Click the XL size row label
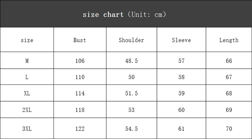Viewport: 252px width, 139px height. click(27, 93)
